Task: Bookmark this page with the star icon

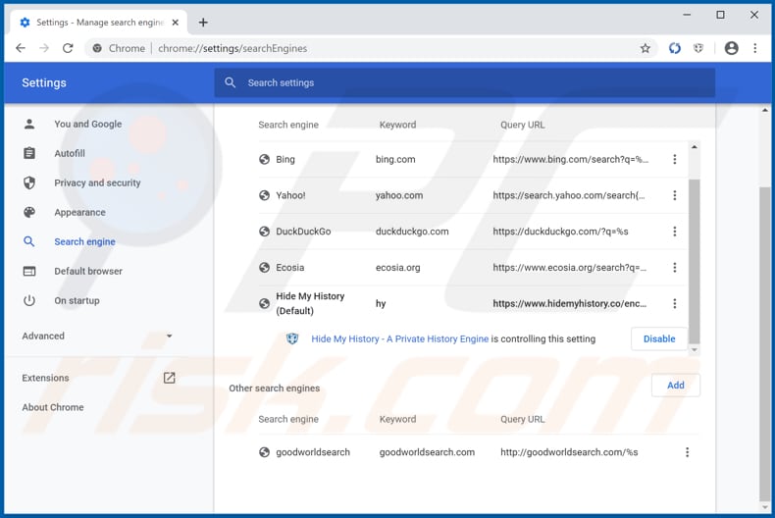Action: coord(645,48)
